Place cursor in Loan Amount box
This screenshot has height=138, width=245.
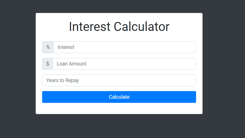coord(124,64)
